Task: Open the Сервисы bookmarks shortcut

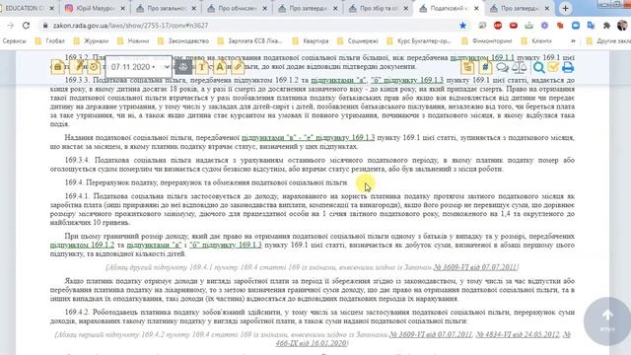Action: pos(14,41)
